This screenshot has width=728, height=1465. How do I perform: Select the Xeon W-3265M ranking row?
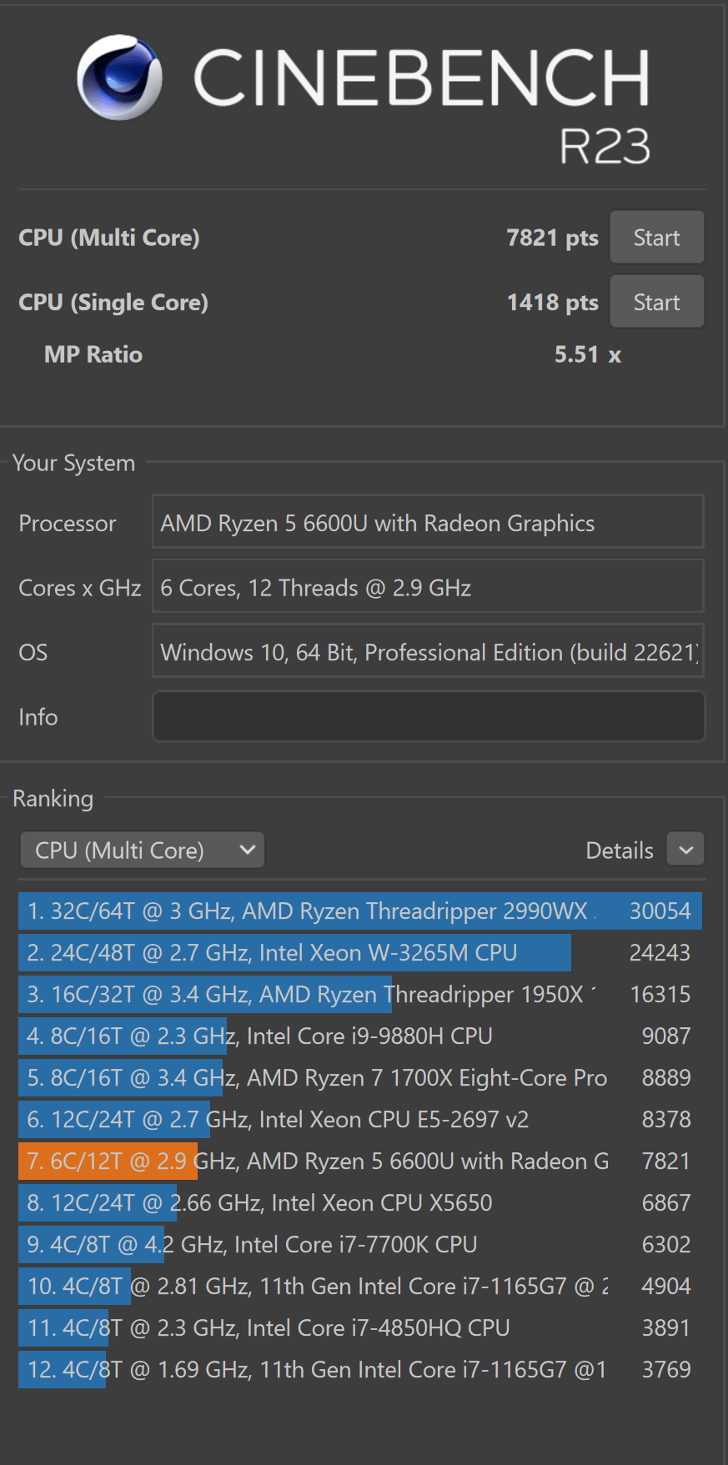[x=359, y=952]
